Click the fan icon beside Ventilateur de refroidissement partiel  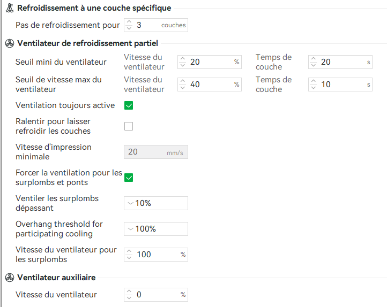[x=9, y=43]
